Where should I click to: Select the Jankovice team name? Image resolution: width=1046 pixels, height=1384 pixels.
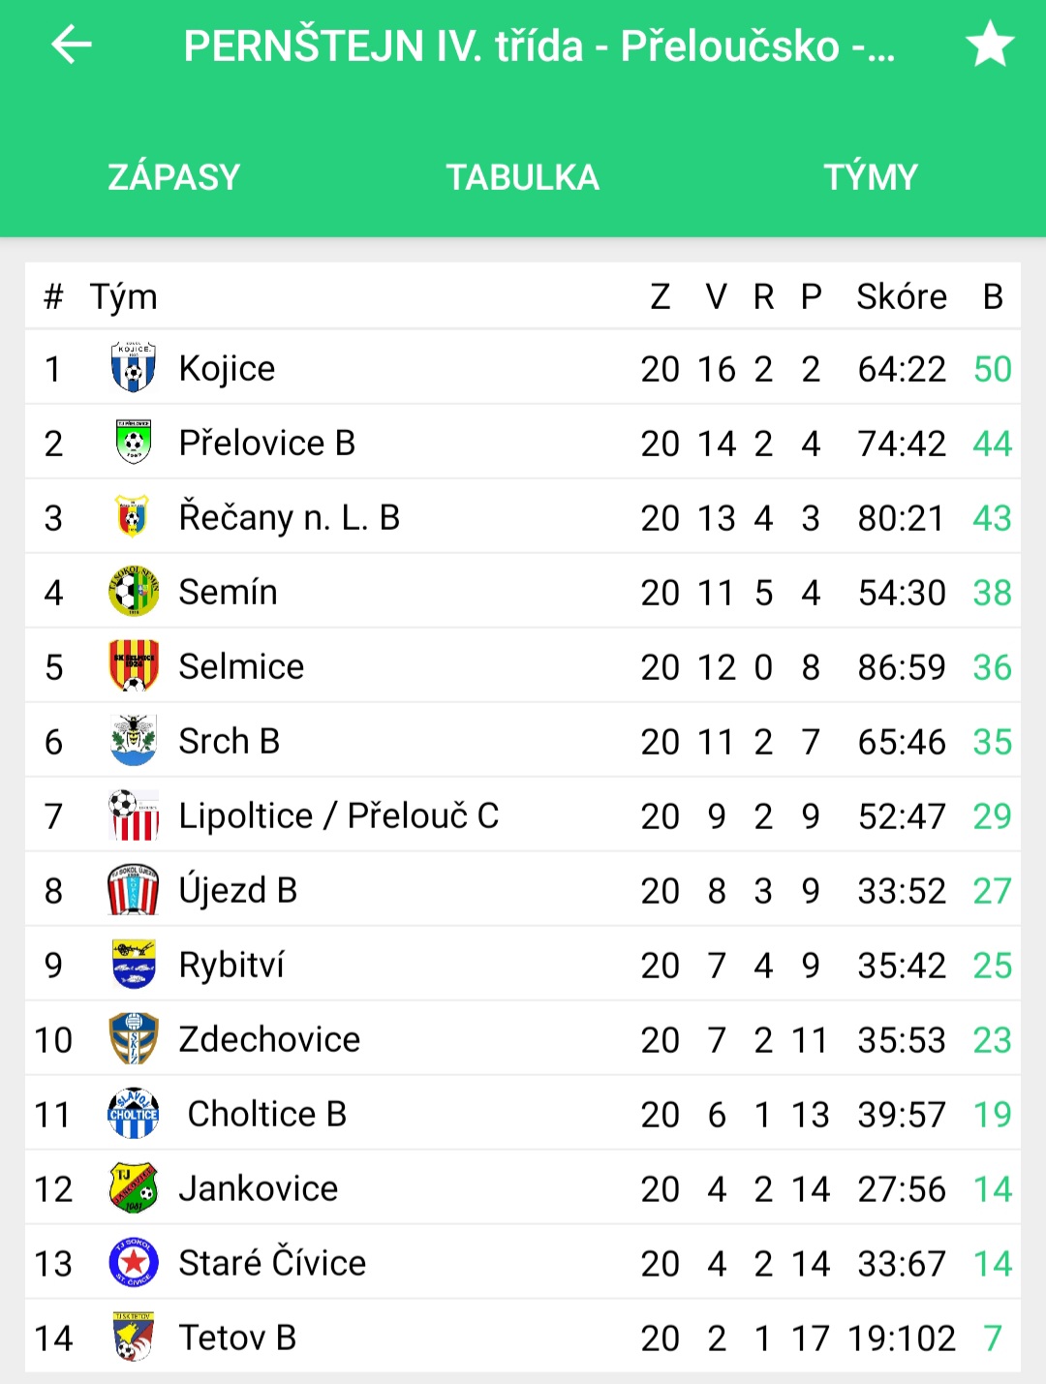point(259,1188)
